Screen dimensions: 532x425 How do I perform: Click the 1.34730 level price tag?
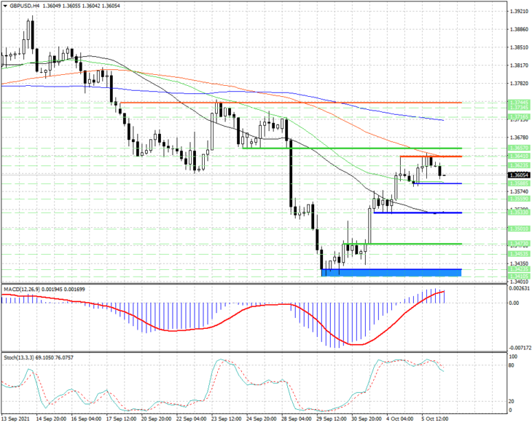519,244
